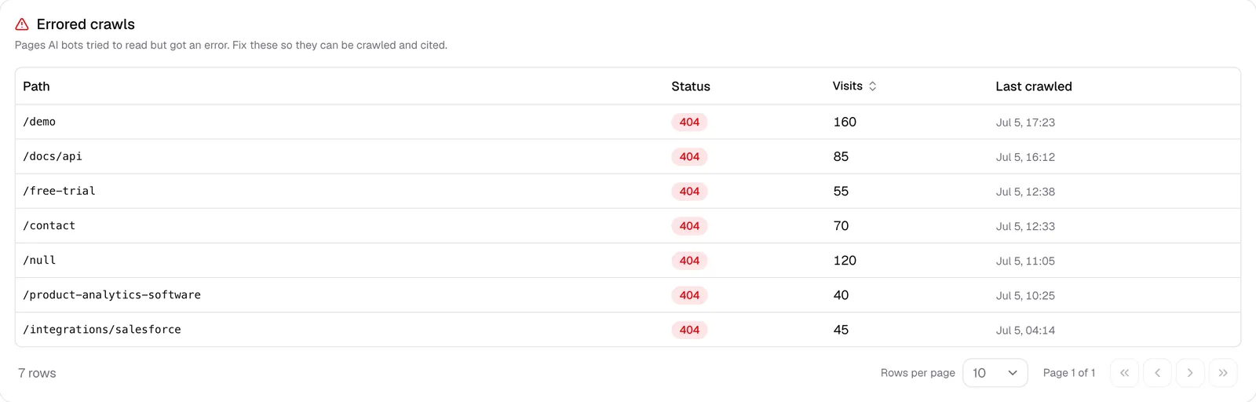The height and width of the screenshot is (402, 1256).
Task: Go to first page double-chevron button
Action: tap(1124, 373)
